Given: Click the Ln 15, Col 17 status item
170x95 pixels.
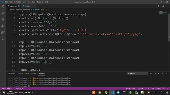Looking at the screenshot, I should pyautogui.click(x=130, y=89).
